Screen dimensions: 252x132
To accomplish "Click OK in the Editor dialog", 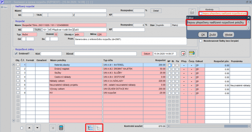I will point(203,35).
